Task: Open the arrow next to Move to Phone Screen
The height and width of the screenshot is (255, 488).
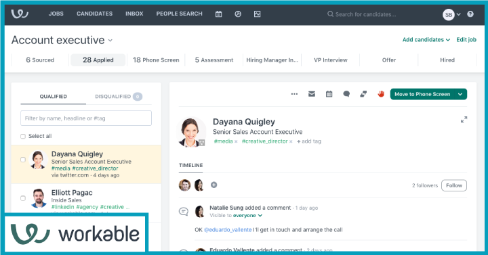Action: coord(460,94)
